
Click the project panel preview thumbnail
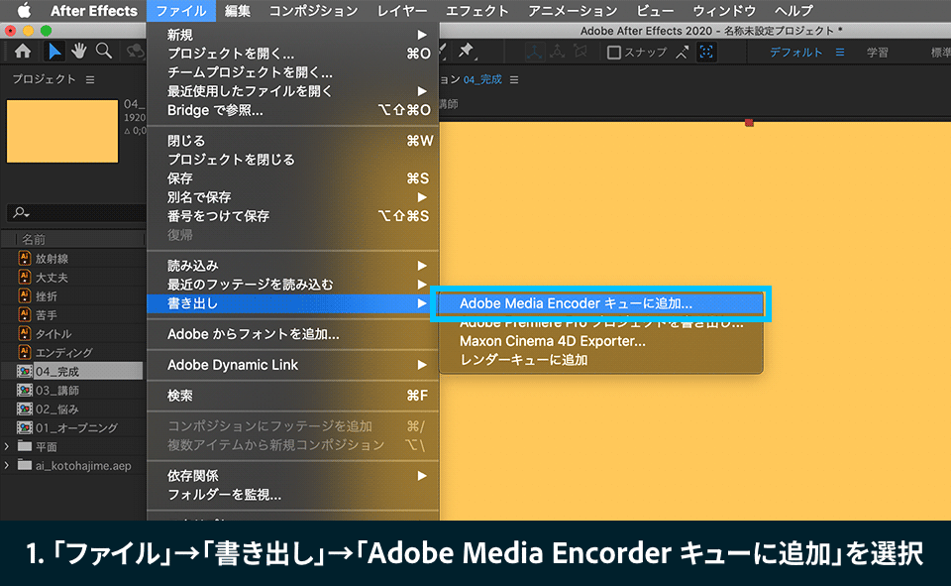coord(62,131)
